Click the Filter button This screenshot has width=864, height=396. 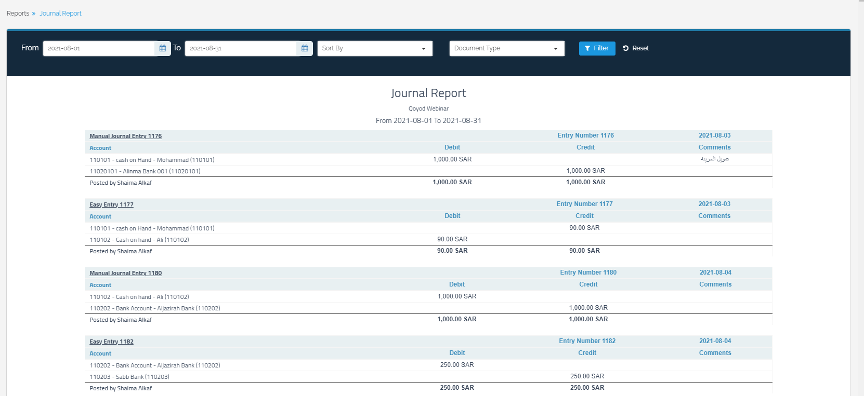pos(597,48)
